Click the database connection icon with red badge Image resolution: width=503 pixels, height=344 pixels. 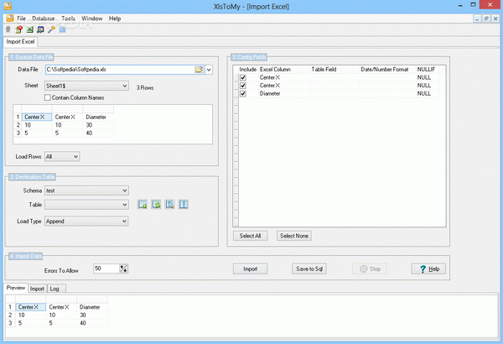pyautogui.click(x=19, y=29)
